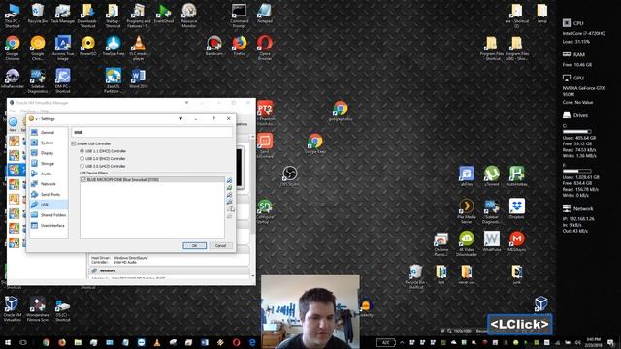
Task: Open Serial Ports settings category
Action: tap(49, 194)
